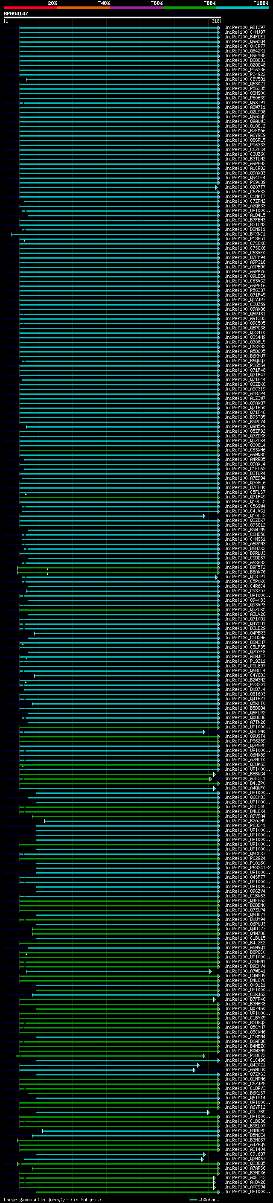This screenshot has width=273, height=1203.
Task: Click the label UniRef100_P62924
Action: pyautogui.click(x=244, y=858)
